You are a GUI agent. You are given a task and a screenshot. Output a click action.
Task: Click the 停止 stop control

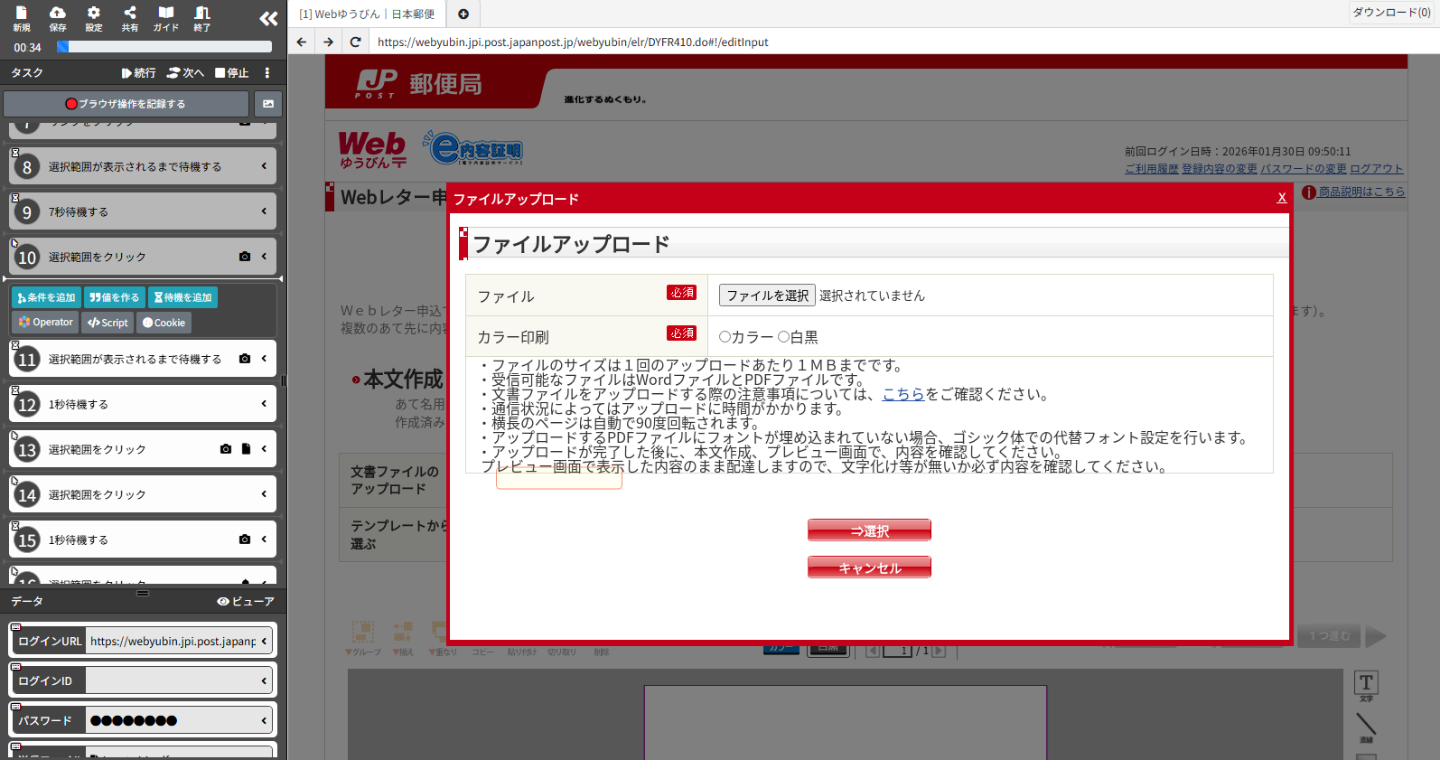pos(232,73)
